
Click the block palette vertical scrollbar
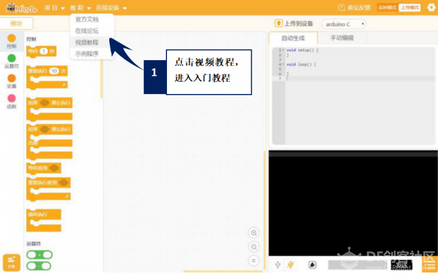coord(102,78)
